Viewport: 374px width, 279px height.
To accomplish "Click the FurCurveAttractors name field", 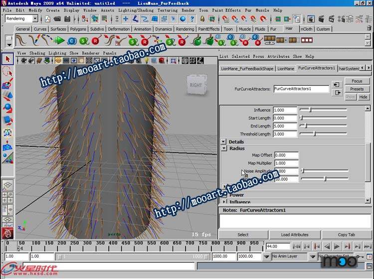I will pos(301,89).
